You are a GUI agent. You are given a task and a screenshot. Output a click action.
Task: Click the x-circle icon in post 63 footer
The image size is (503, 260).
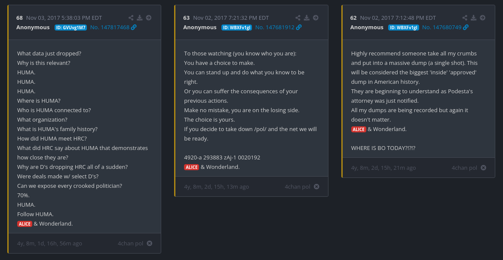(316, 187)
